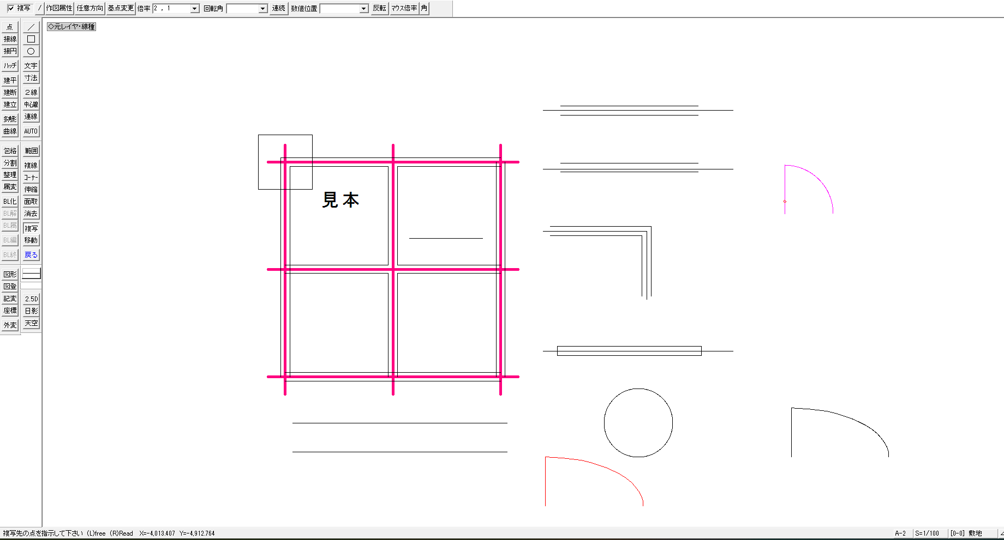Select the 包絡 tool

pos(10,151)
